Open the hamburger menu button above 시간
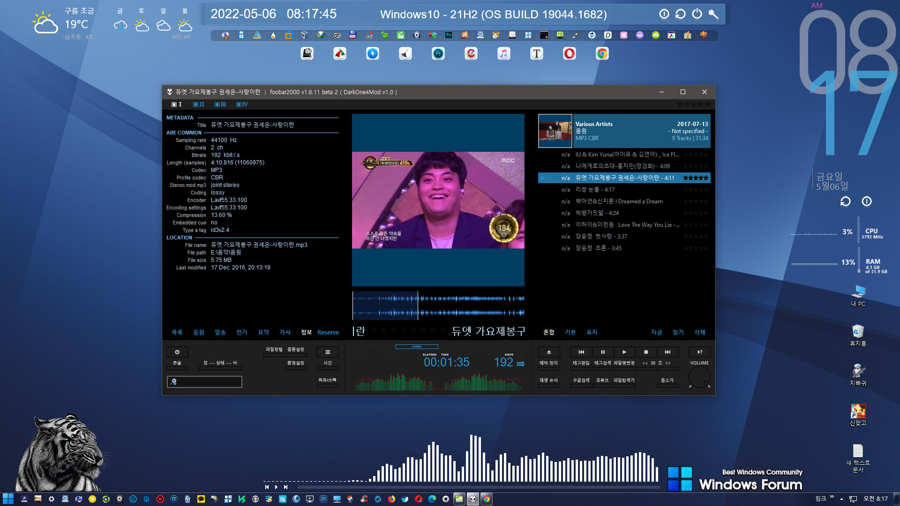The height and width of the screenshot is (506, 900). tap(328, 352)
